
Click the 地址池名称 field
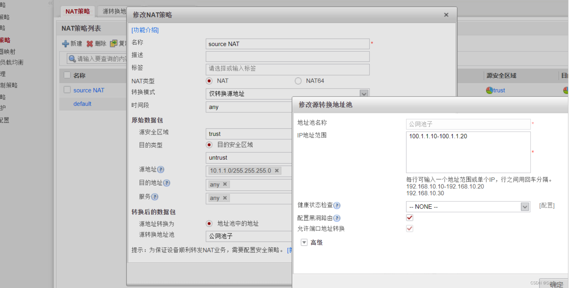click(468, 124)
